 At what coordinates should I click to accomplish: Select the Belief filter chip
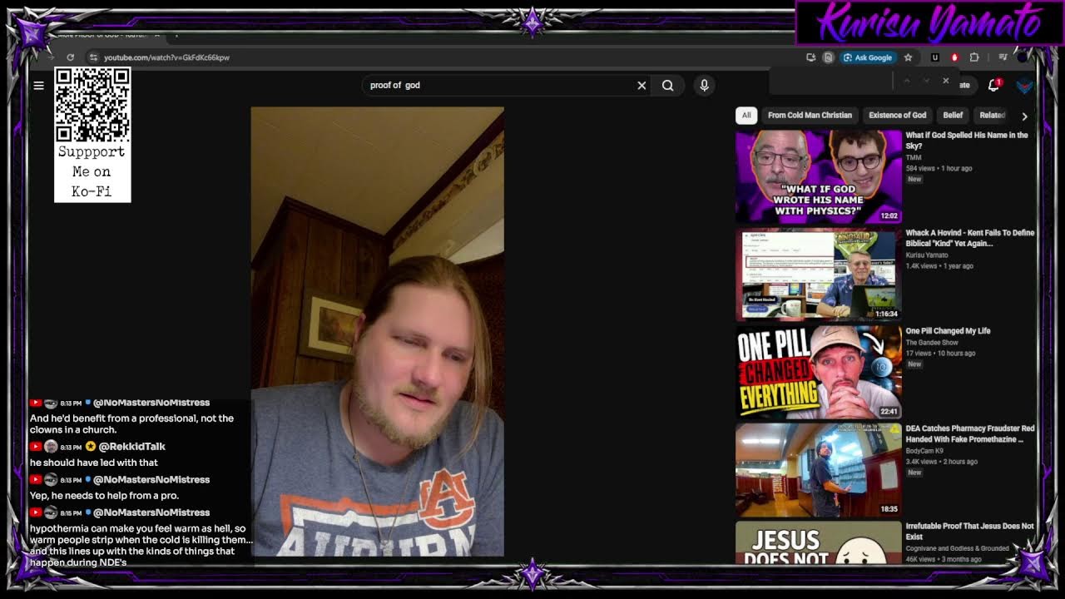(x=953, y=115)
